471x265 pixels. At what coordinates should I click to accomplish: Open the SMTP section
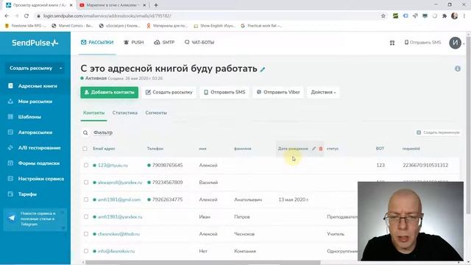click(164, 43)
